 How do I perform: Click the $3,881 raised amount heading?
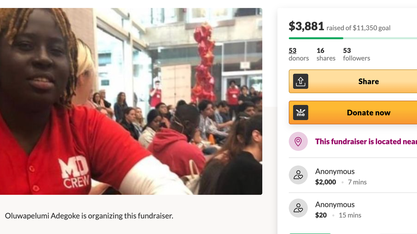click(306, 26)
